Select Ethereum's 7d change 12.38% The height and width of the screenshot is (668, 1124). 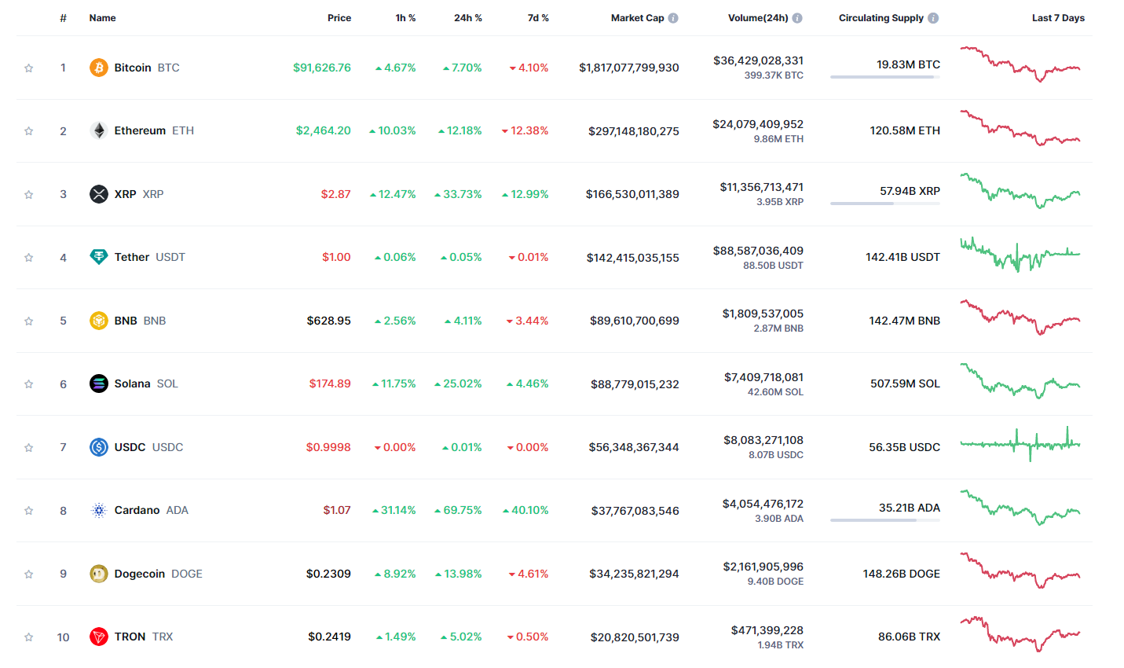coord(525,130)
